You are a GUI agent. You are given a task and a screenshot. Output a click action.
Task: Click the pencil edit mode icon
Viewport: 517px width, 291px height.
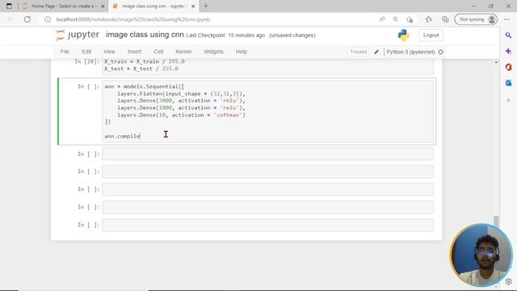376,52
